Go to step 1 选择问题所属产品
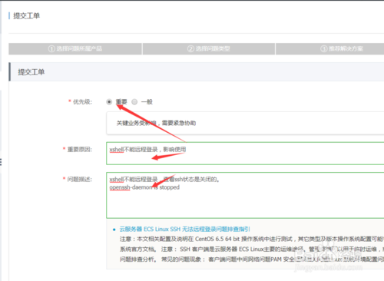Image resolution: width=384 pixels, height=281 pixels. (x=75, y=48)
